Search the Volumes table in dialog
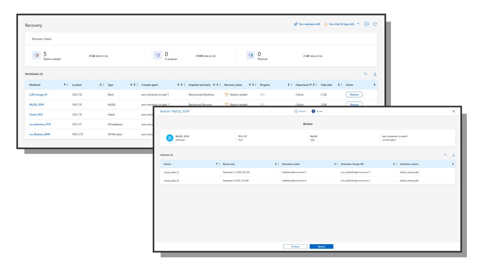 [x=445, y=155]
